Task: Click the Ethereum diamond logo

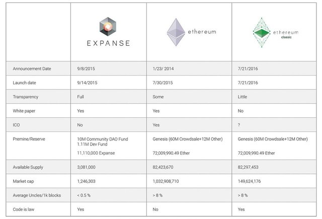Action: [176, 32]
